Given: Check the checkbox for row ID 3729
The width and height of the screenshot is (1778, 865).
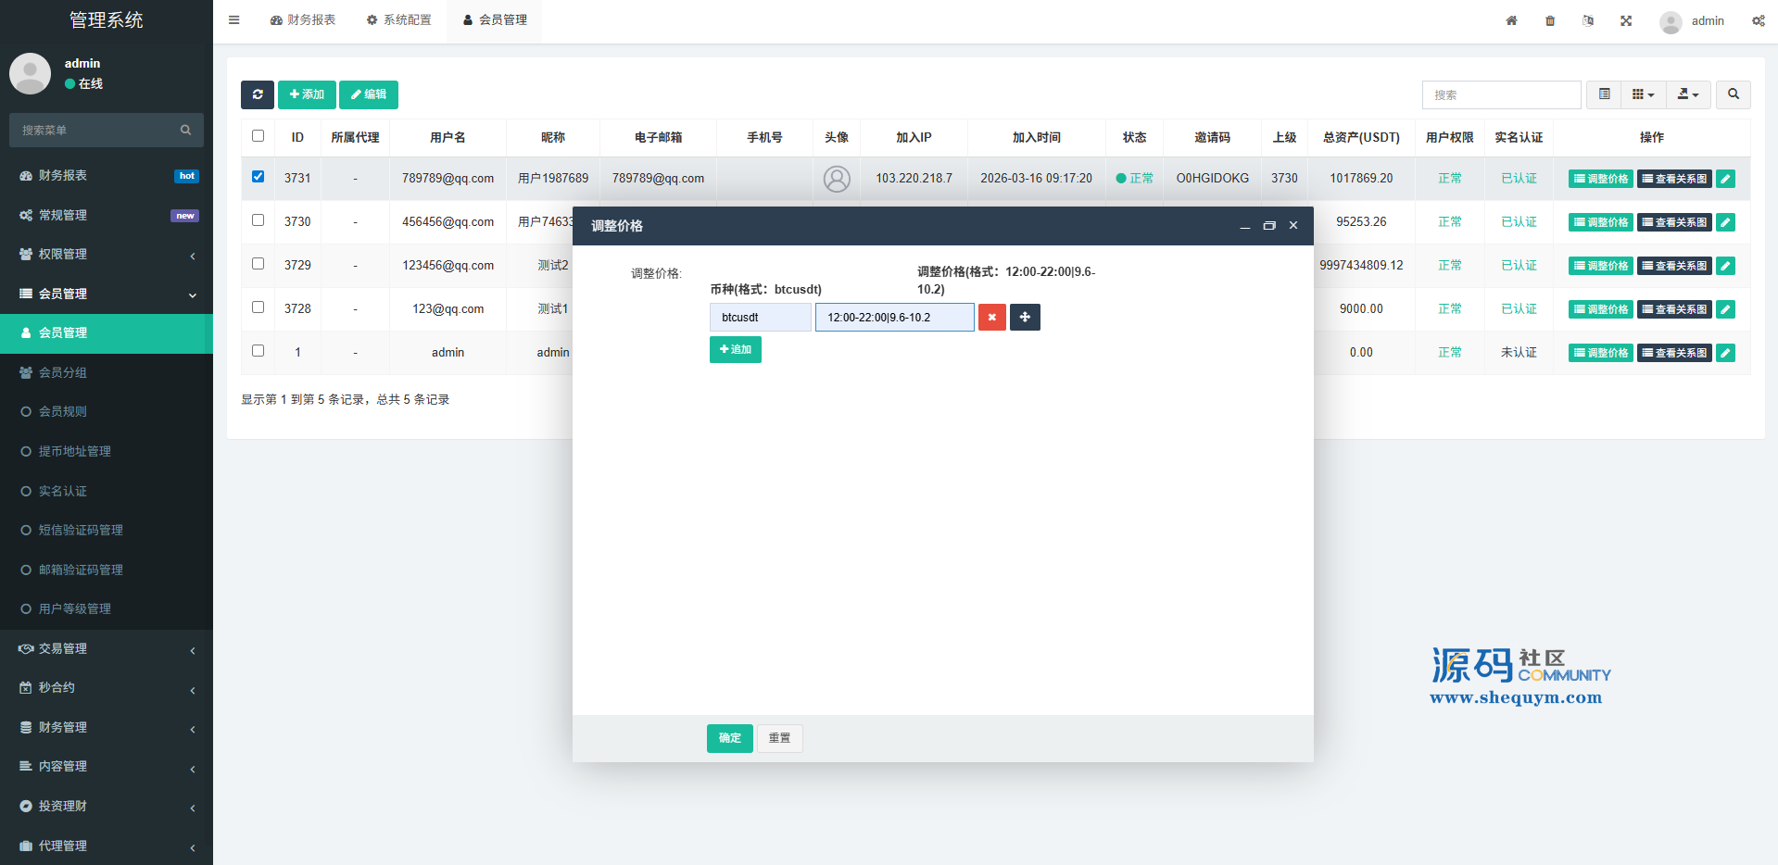Looking at the screenshot, I should click(x=259, y=264).
